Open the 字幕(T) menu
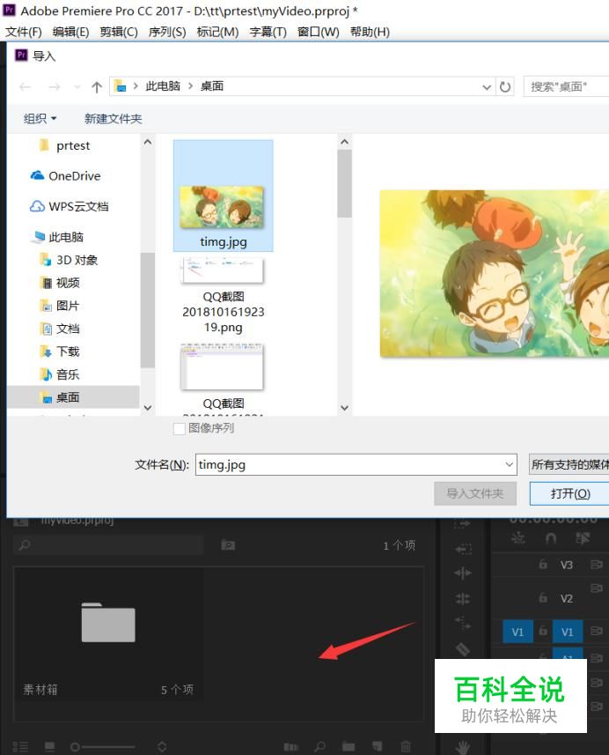The image size is (609, 755). click(268, 32)
